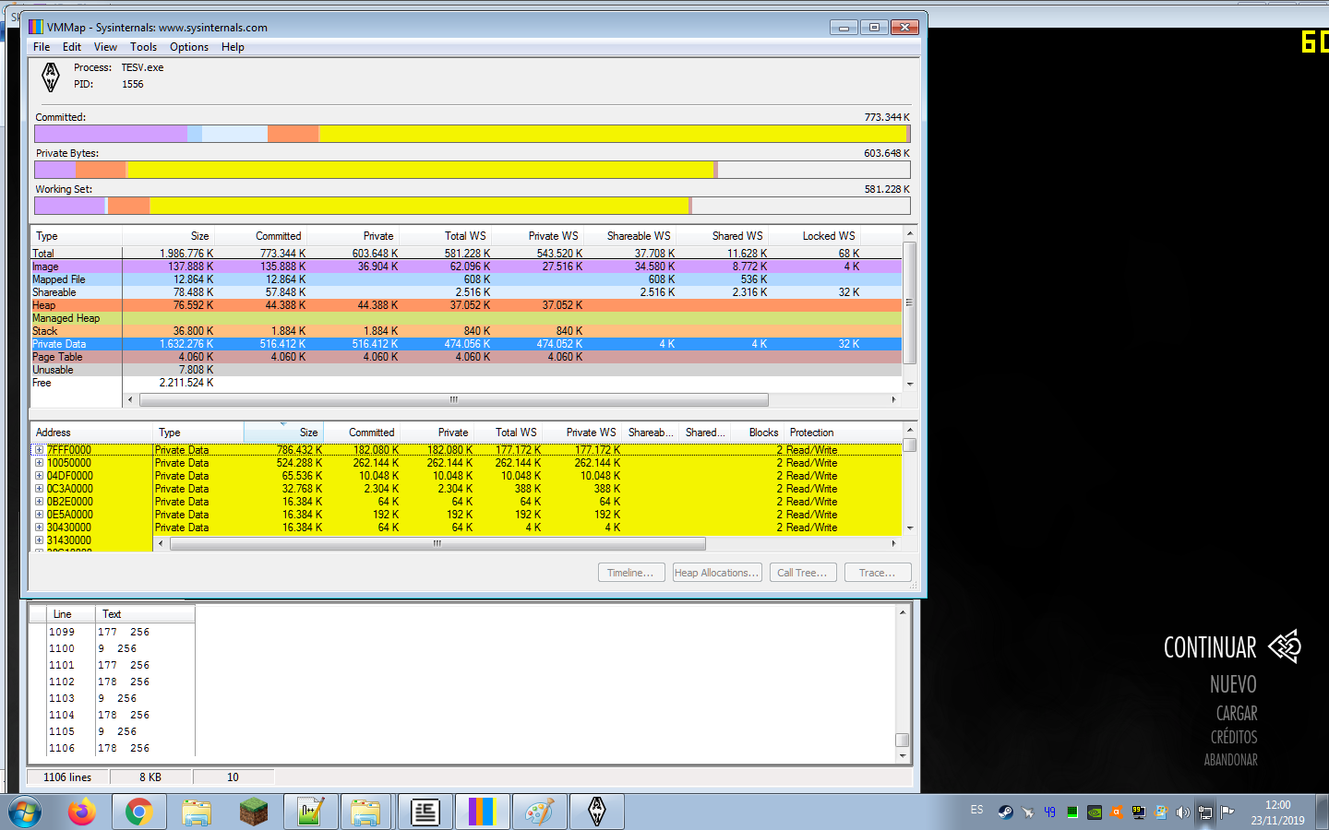Select CARGAR in the Skyrim menu

[x=1237, y=714]
